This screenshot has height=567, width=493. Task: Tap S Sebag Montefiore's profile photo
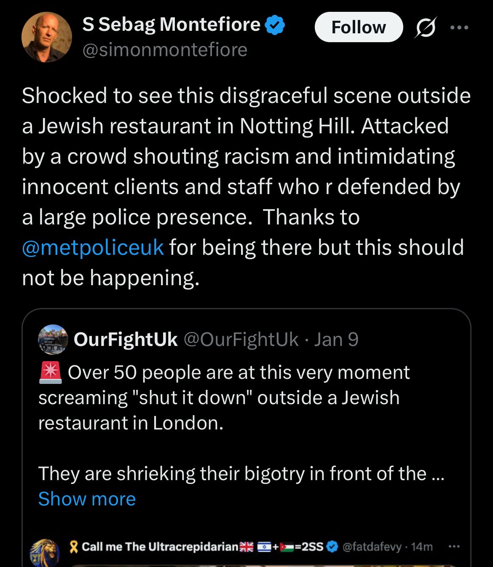pos(47,37)
